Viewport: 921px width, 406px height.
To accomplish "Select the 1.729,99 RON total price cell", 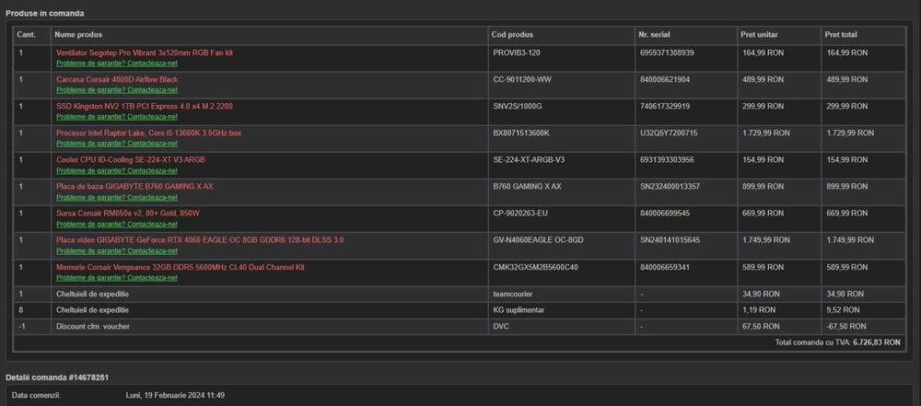I will [x=850, y=133].
